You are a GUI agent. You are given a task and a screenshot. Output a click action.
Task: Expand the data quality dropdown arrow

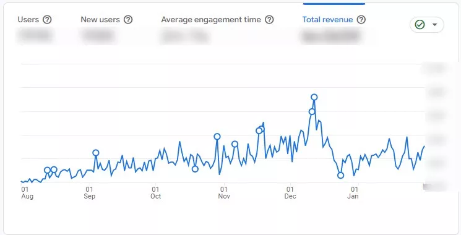point(435,25)
